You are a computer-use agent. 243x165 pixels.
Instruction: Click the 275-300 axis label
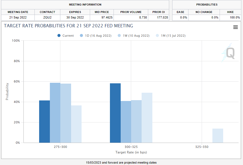tap(60, 147)
